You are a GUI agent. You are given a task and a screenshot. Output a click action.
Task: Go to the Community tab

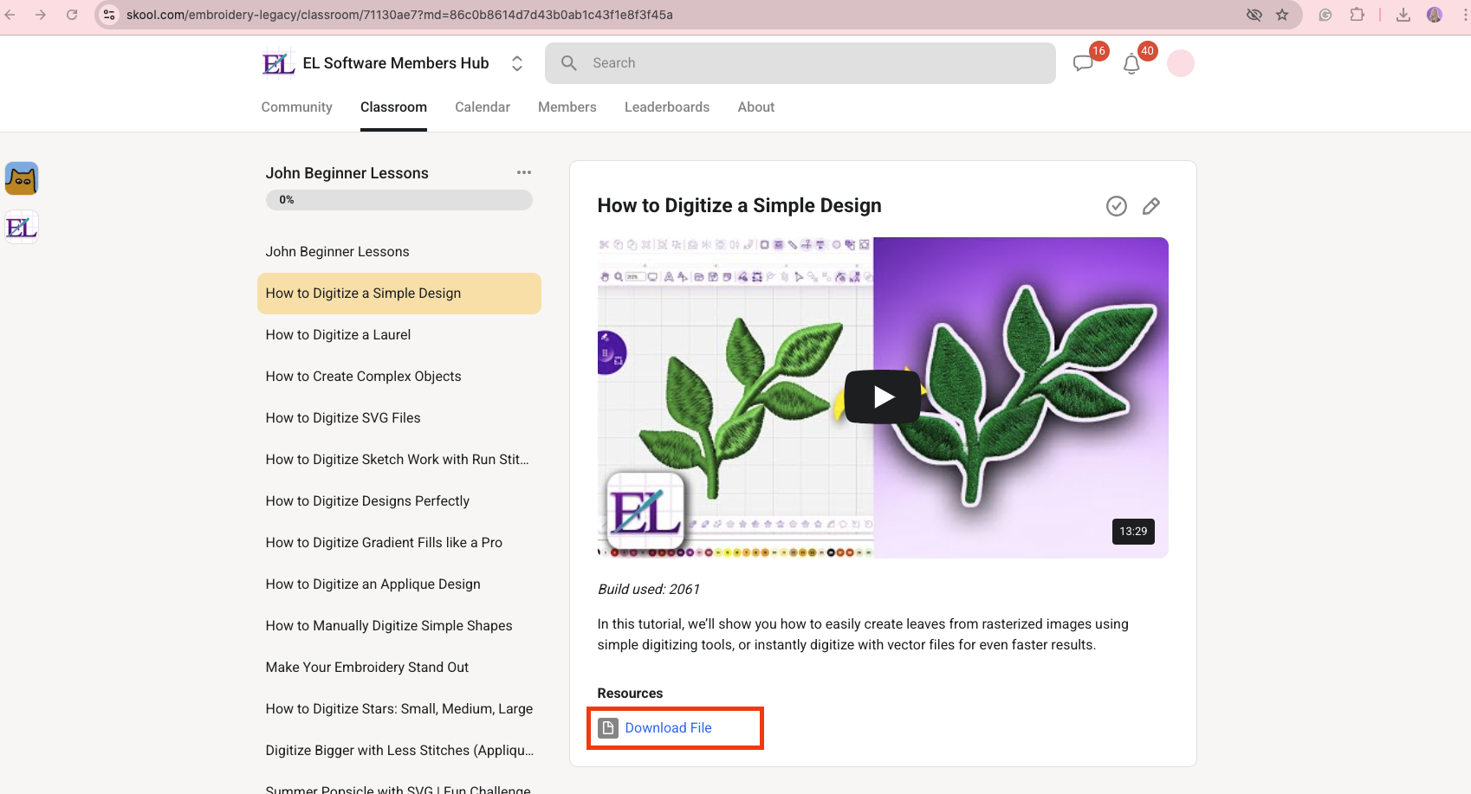tap(297, 107)
